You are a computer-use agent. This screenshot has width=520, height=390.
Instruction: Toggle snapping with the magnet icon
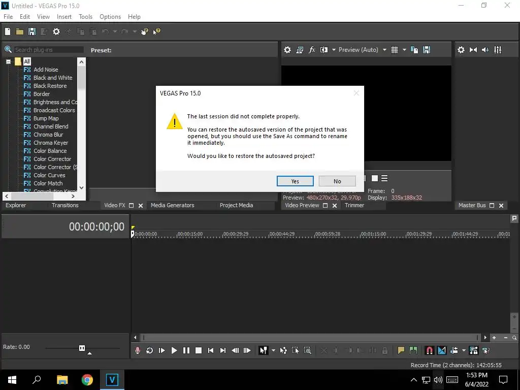tap(429, 350)
